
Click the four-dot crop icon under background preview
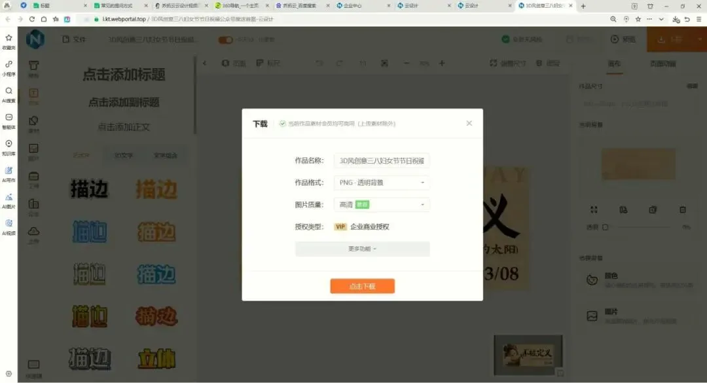pos(593,210)
